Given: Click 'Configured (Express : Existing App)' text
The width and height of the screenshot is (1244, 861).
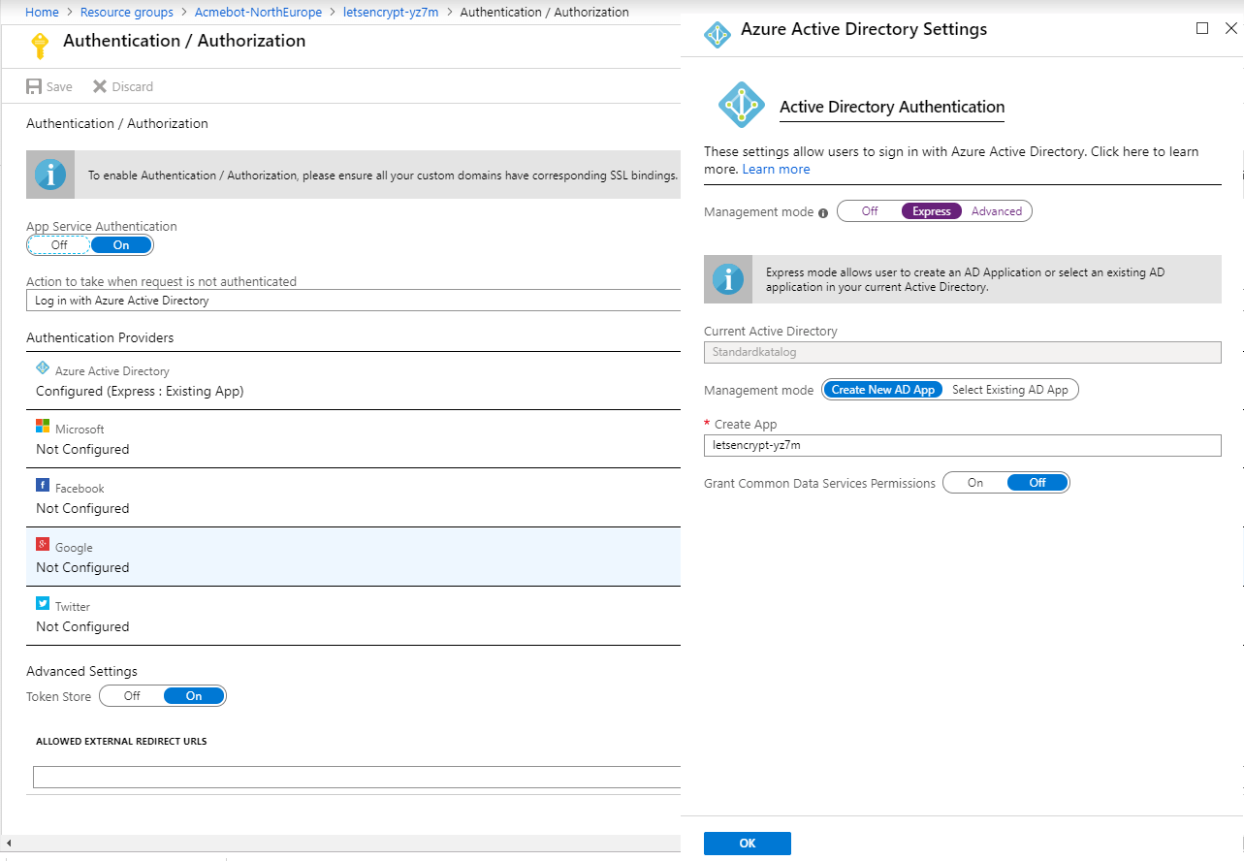Looking at the screenshot, I should click(140, 391).
